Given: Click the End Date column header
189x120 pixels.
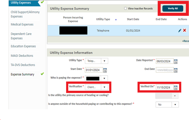Looking at the screenshot, I should [161, 19].
